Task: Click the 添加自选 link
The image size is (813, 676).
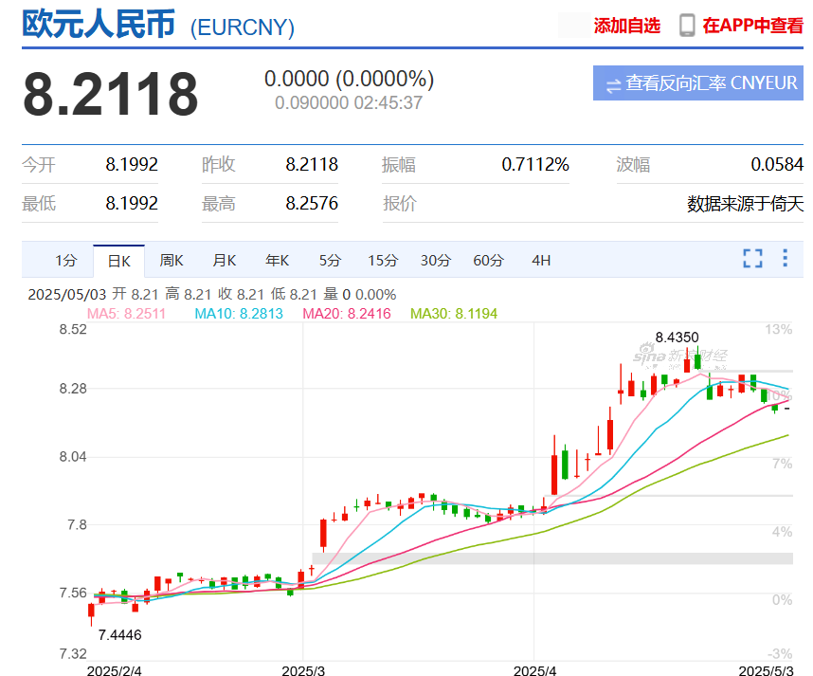Action: pyautogui.click(x=627, y=26)
